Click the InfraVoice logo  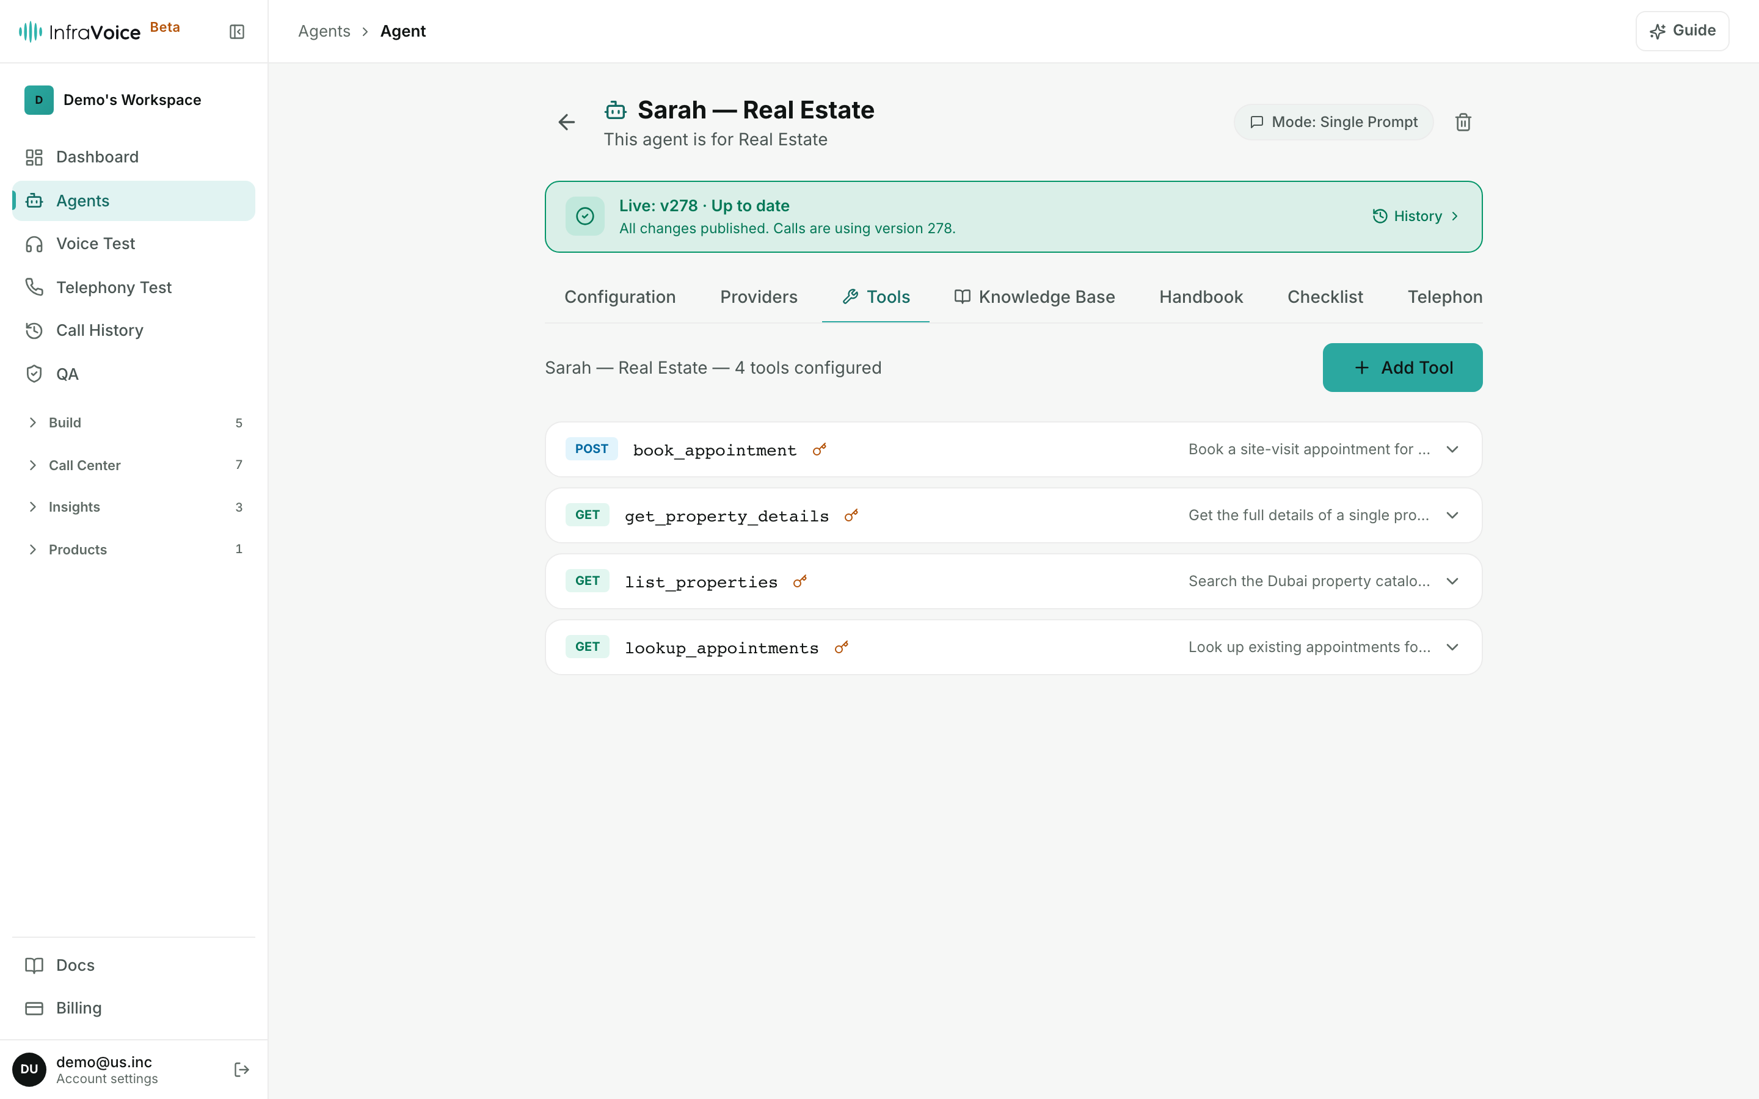pos(79,31)
